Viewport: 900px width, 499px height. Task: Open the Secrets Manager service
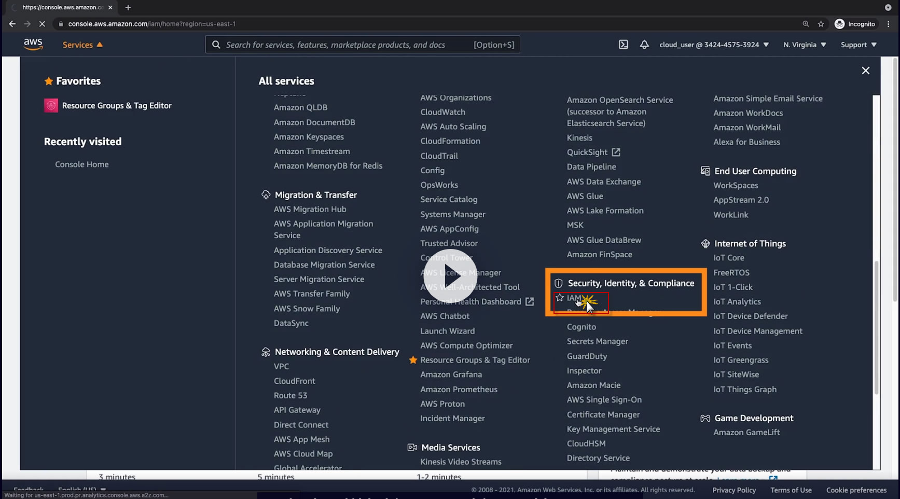598,341
